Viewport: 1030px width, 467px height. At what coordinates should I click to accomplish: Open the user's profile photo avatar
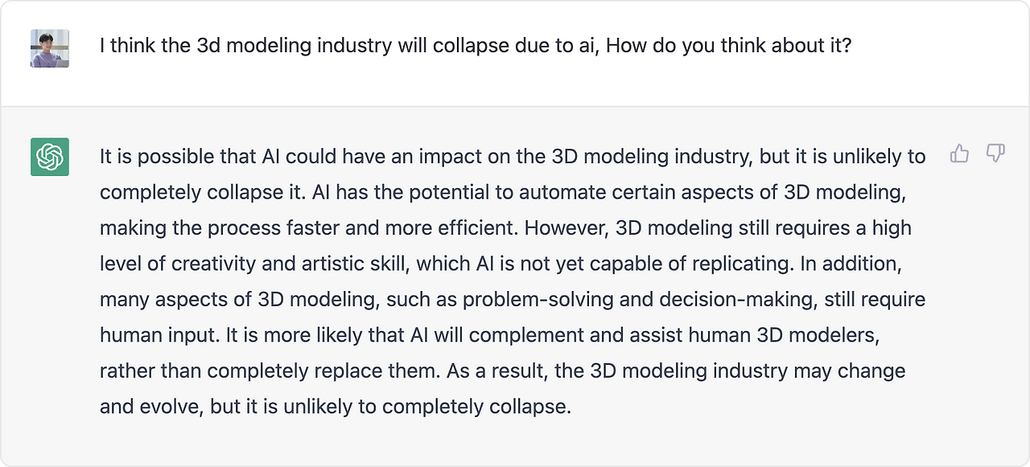tap(50, 48)
